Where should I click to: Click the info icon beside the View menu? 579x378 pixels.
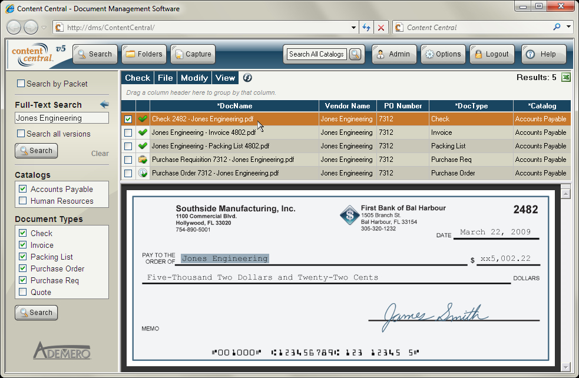click(x=247, y=78)
